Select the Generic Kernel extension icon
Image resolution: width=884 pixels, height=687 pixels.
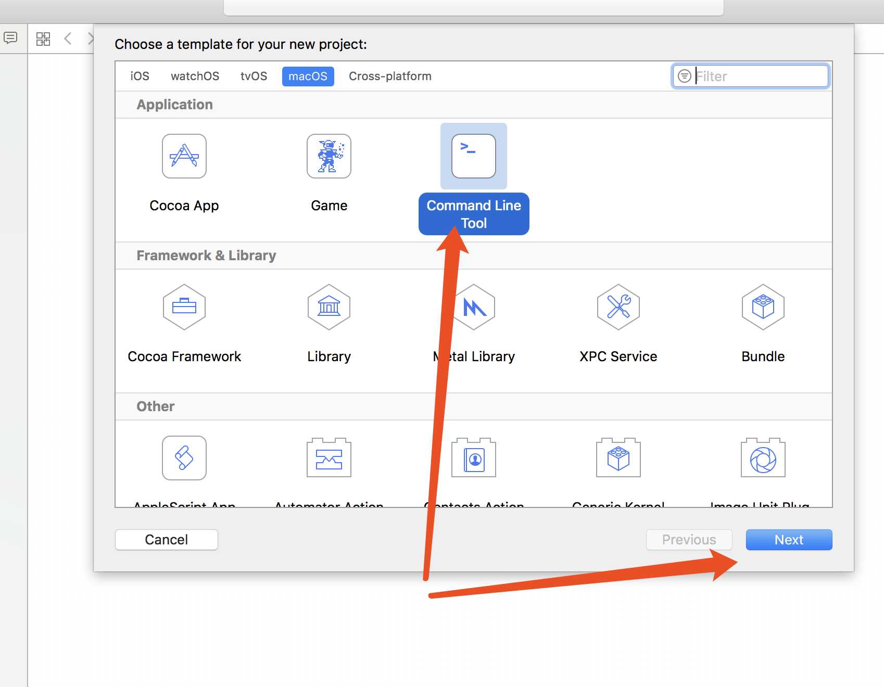pyautogui.click(x=618, y=457)
